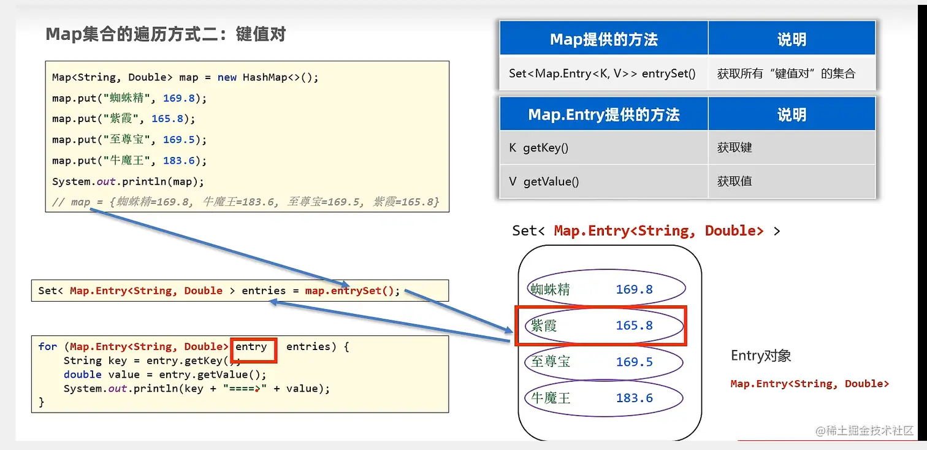Click the name "至尊宝" inside the third oval
The image size is (927, 450).
point(550,362)
